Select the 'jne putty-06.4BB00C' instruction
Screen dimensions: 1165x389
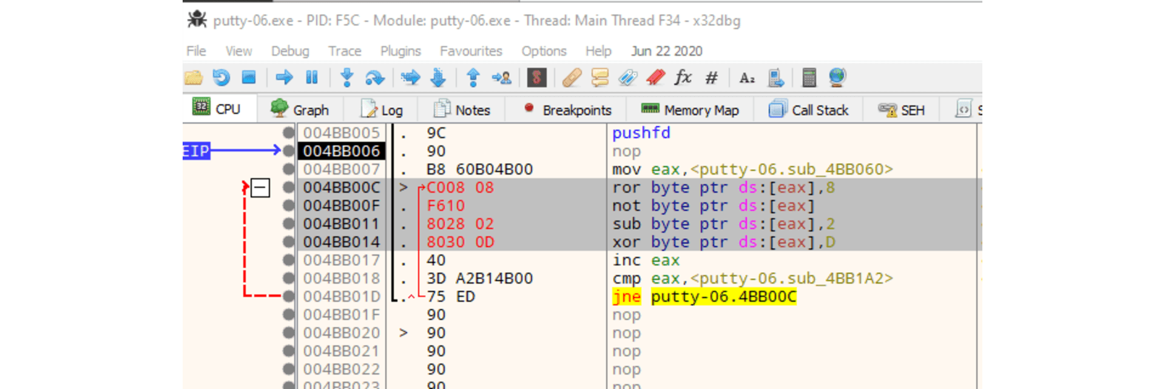pos(704,296)
